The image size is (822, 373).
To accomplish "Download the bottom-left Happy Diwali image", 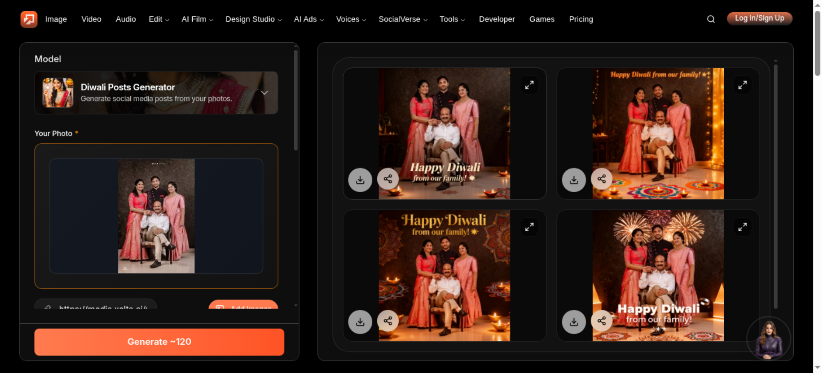I will 360,322.
